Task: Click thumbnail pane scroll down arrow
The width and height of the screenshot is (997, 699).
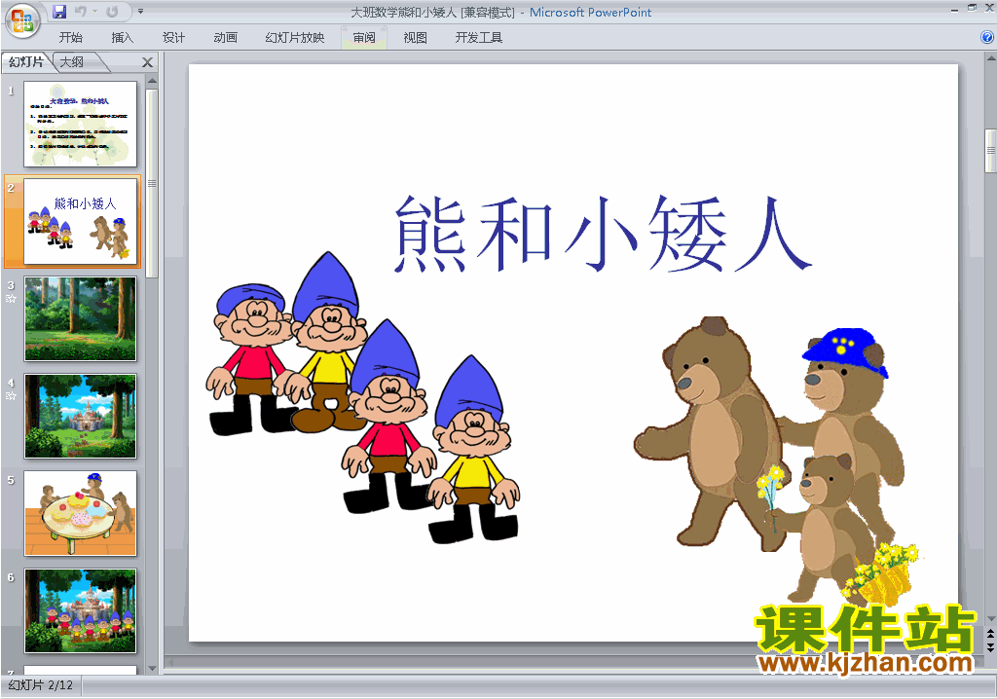Action: [x=152, y=669]
